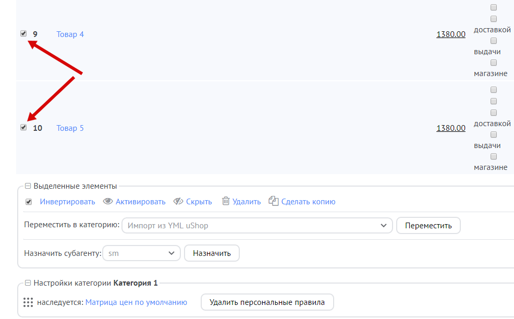This screenshot has width=514, height=319.
Task: Click the crossed-eye icon for Скрыть
Action: [x=178, y=202]
